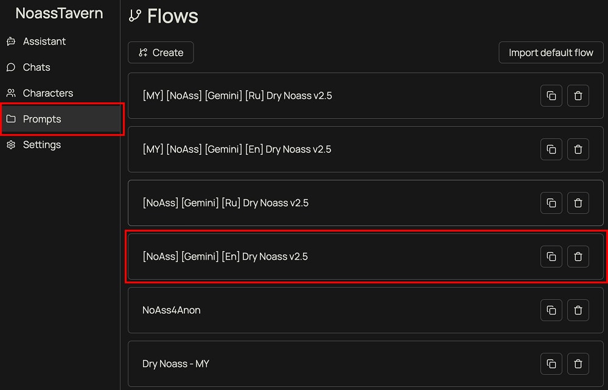608x390 pixels.
Task: Open the NoAss4Anon flow entry
Action: click(172, 310)
